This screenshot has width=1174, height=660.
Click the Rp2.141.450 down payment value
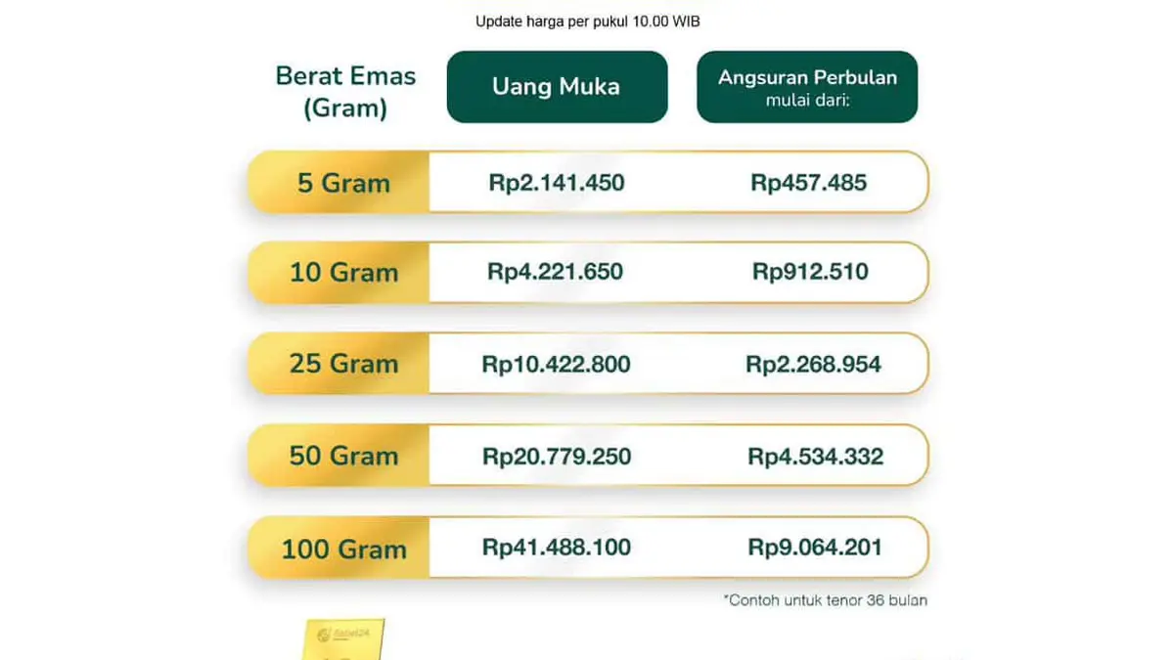coord(557,183)
